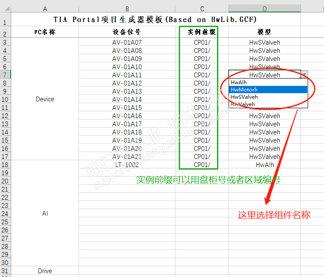Click the 模型 header cell
The image size is (324, 277).
[265, 32]
